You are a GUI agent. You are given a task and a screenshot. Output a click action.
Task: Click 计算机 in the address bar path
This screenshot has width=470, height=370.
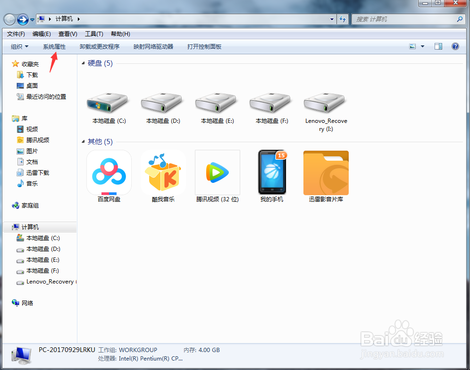point(64,18)
